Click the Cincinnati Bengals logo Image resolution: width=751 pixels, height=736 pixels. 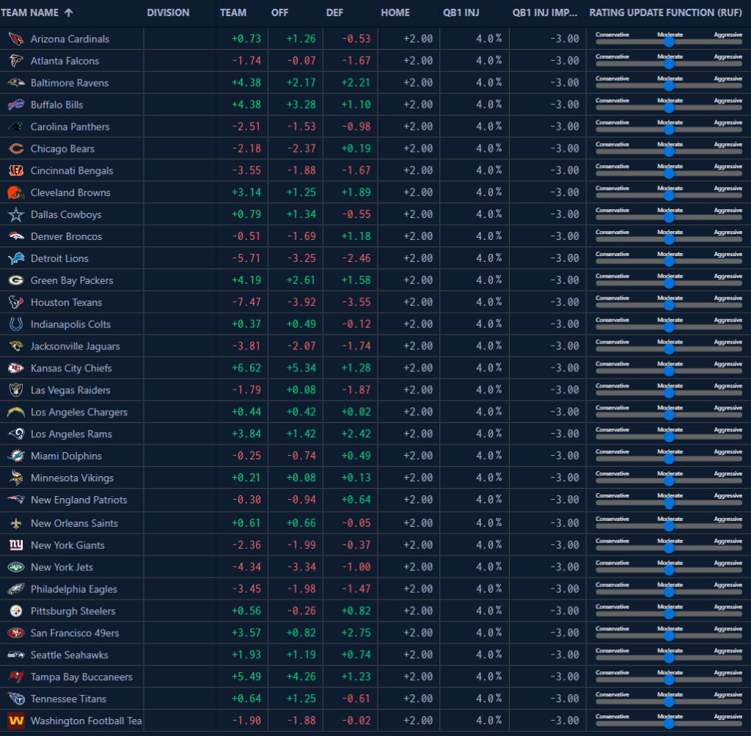(16, 170)
